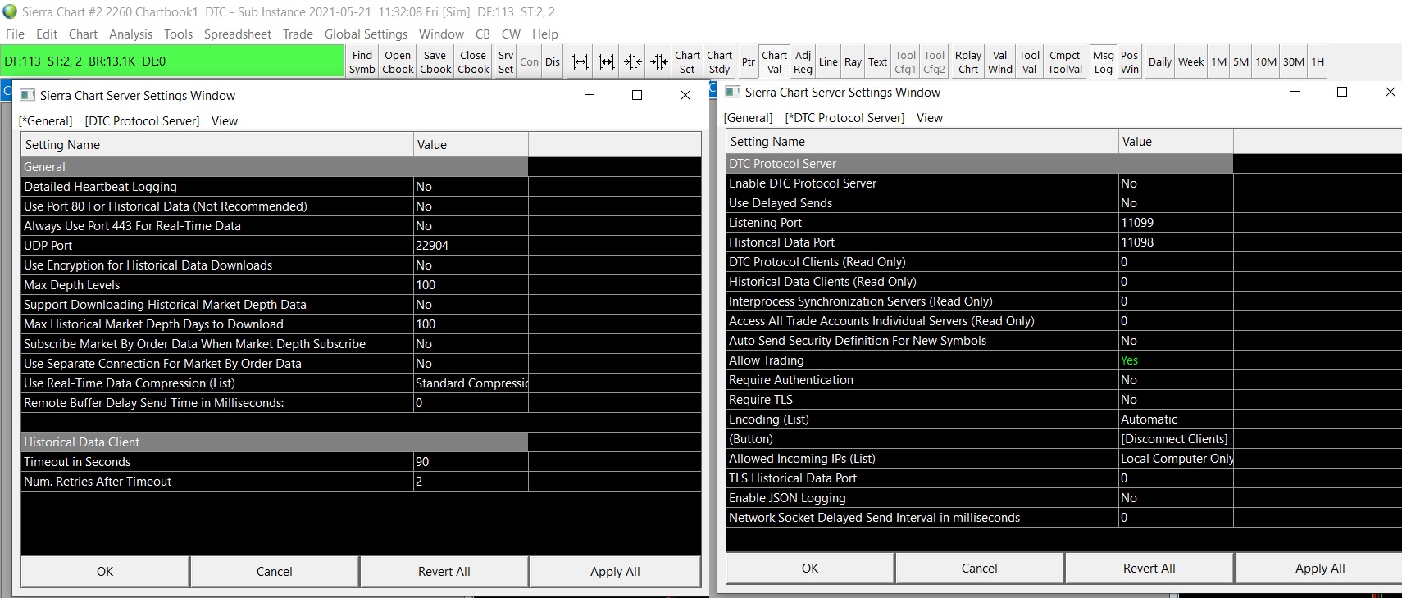The width and height of the screenshot is (1402, 598).
Task: Click OK in the left settings window
Action: point(105,572)
